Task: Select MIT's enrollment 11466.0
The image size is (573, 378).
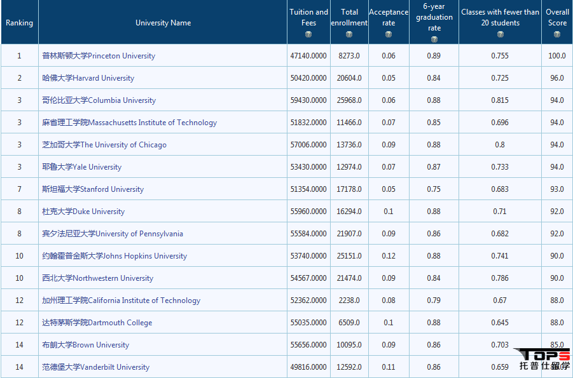Action: (x=349, y=123)
